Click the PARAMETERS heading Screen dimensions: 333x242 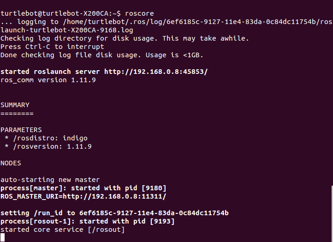(21, 130)
